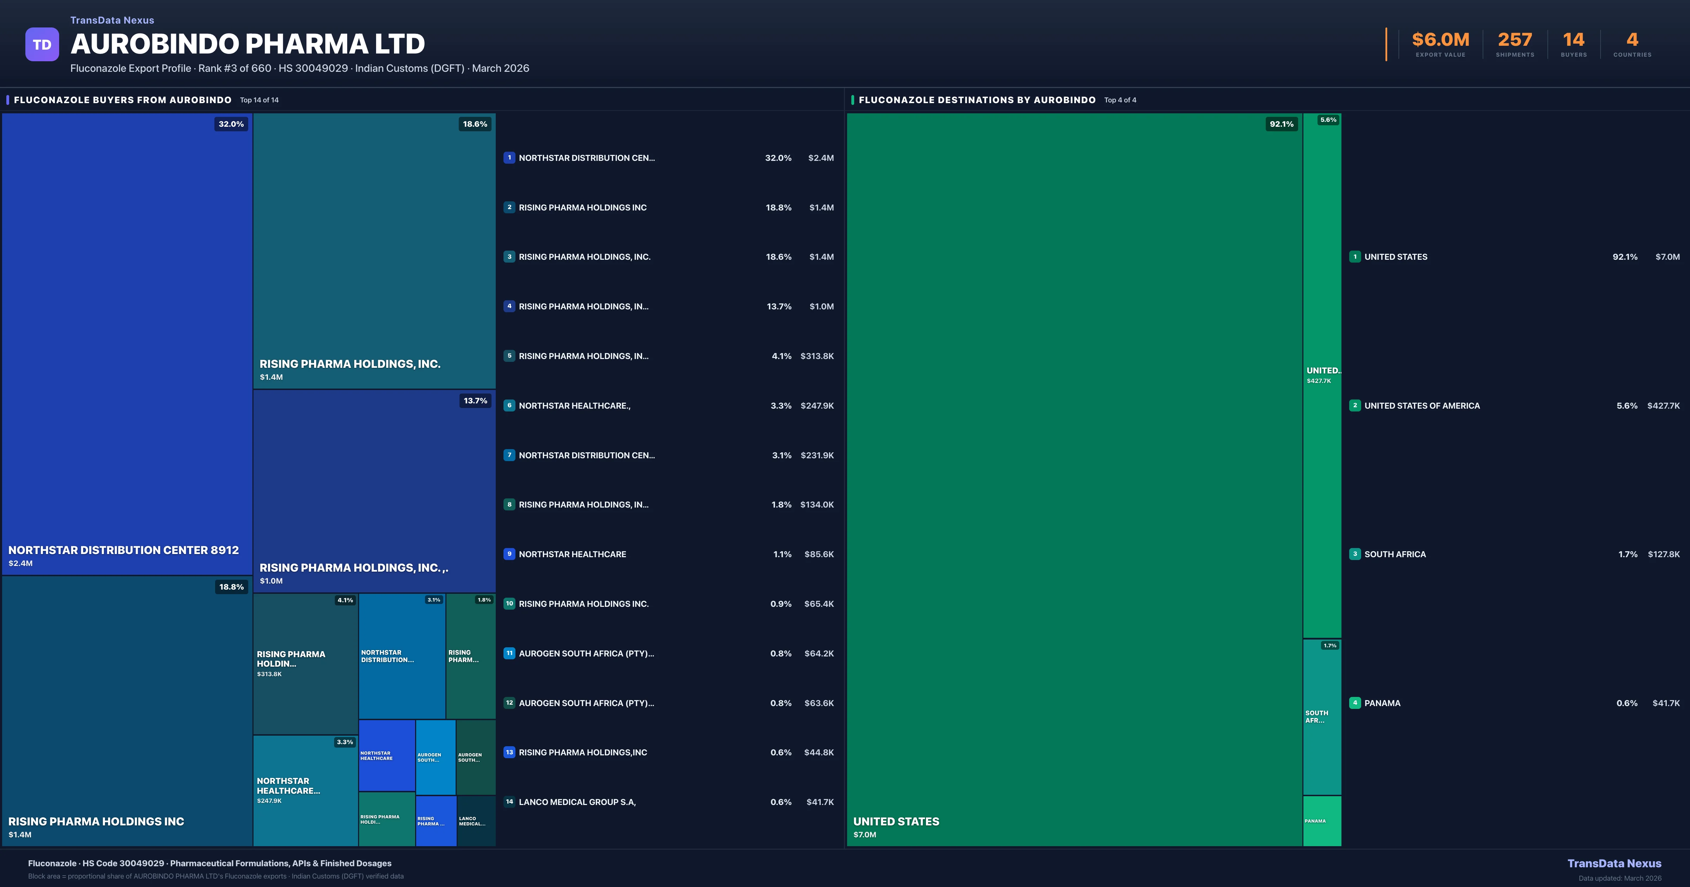Click the green badge 1 beside United States
1690x887 pixels.
1355,257
